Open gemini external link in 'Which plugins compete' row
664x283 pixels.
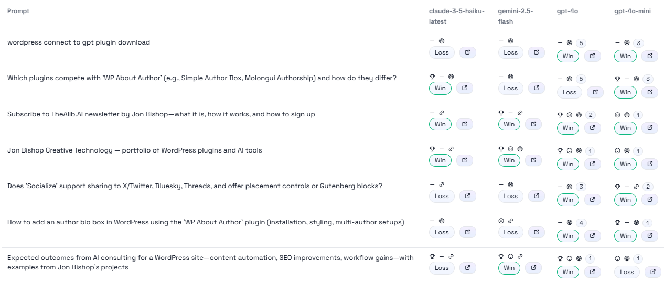click(537, 88)
